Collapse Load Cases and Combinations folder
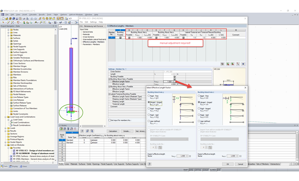This screenshot has width=299, height=181. click(6, 117)
